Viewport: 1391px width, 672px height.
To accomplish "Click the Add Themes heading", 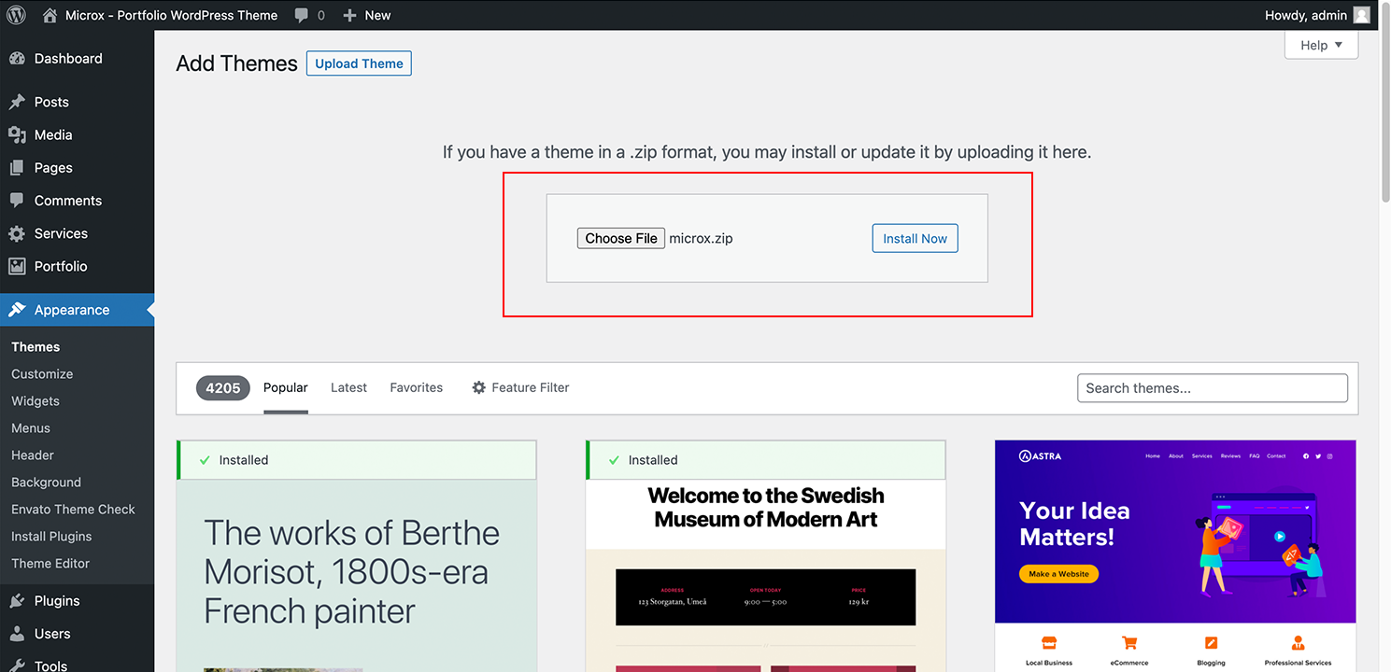I will pyautogui.click(x=236, y=63).
